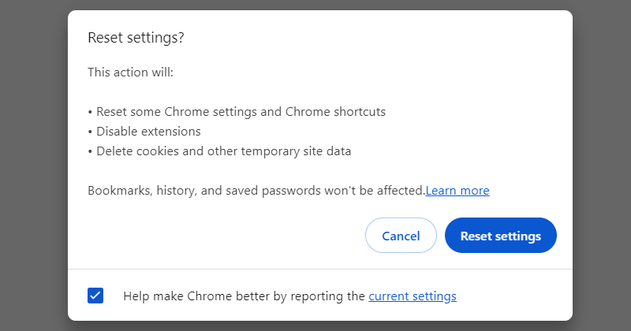Click the dimmed area above the dialog
631x331 pixels.
pos(315,5)
